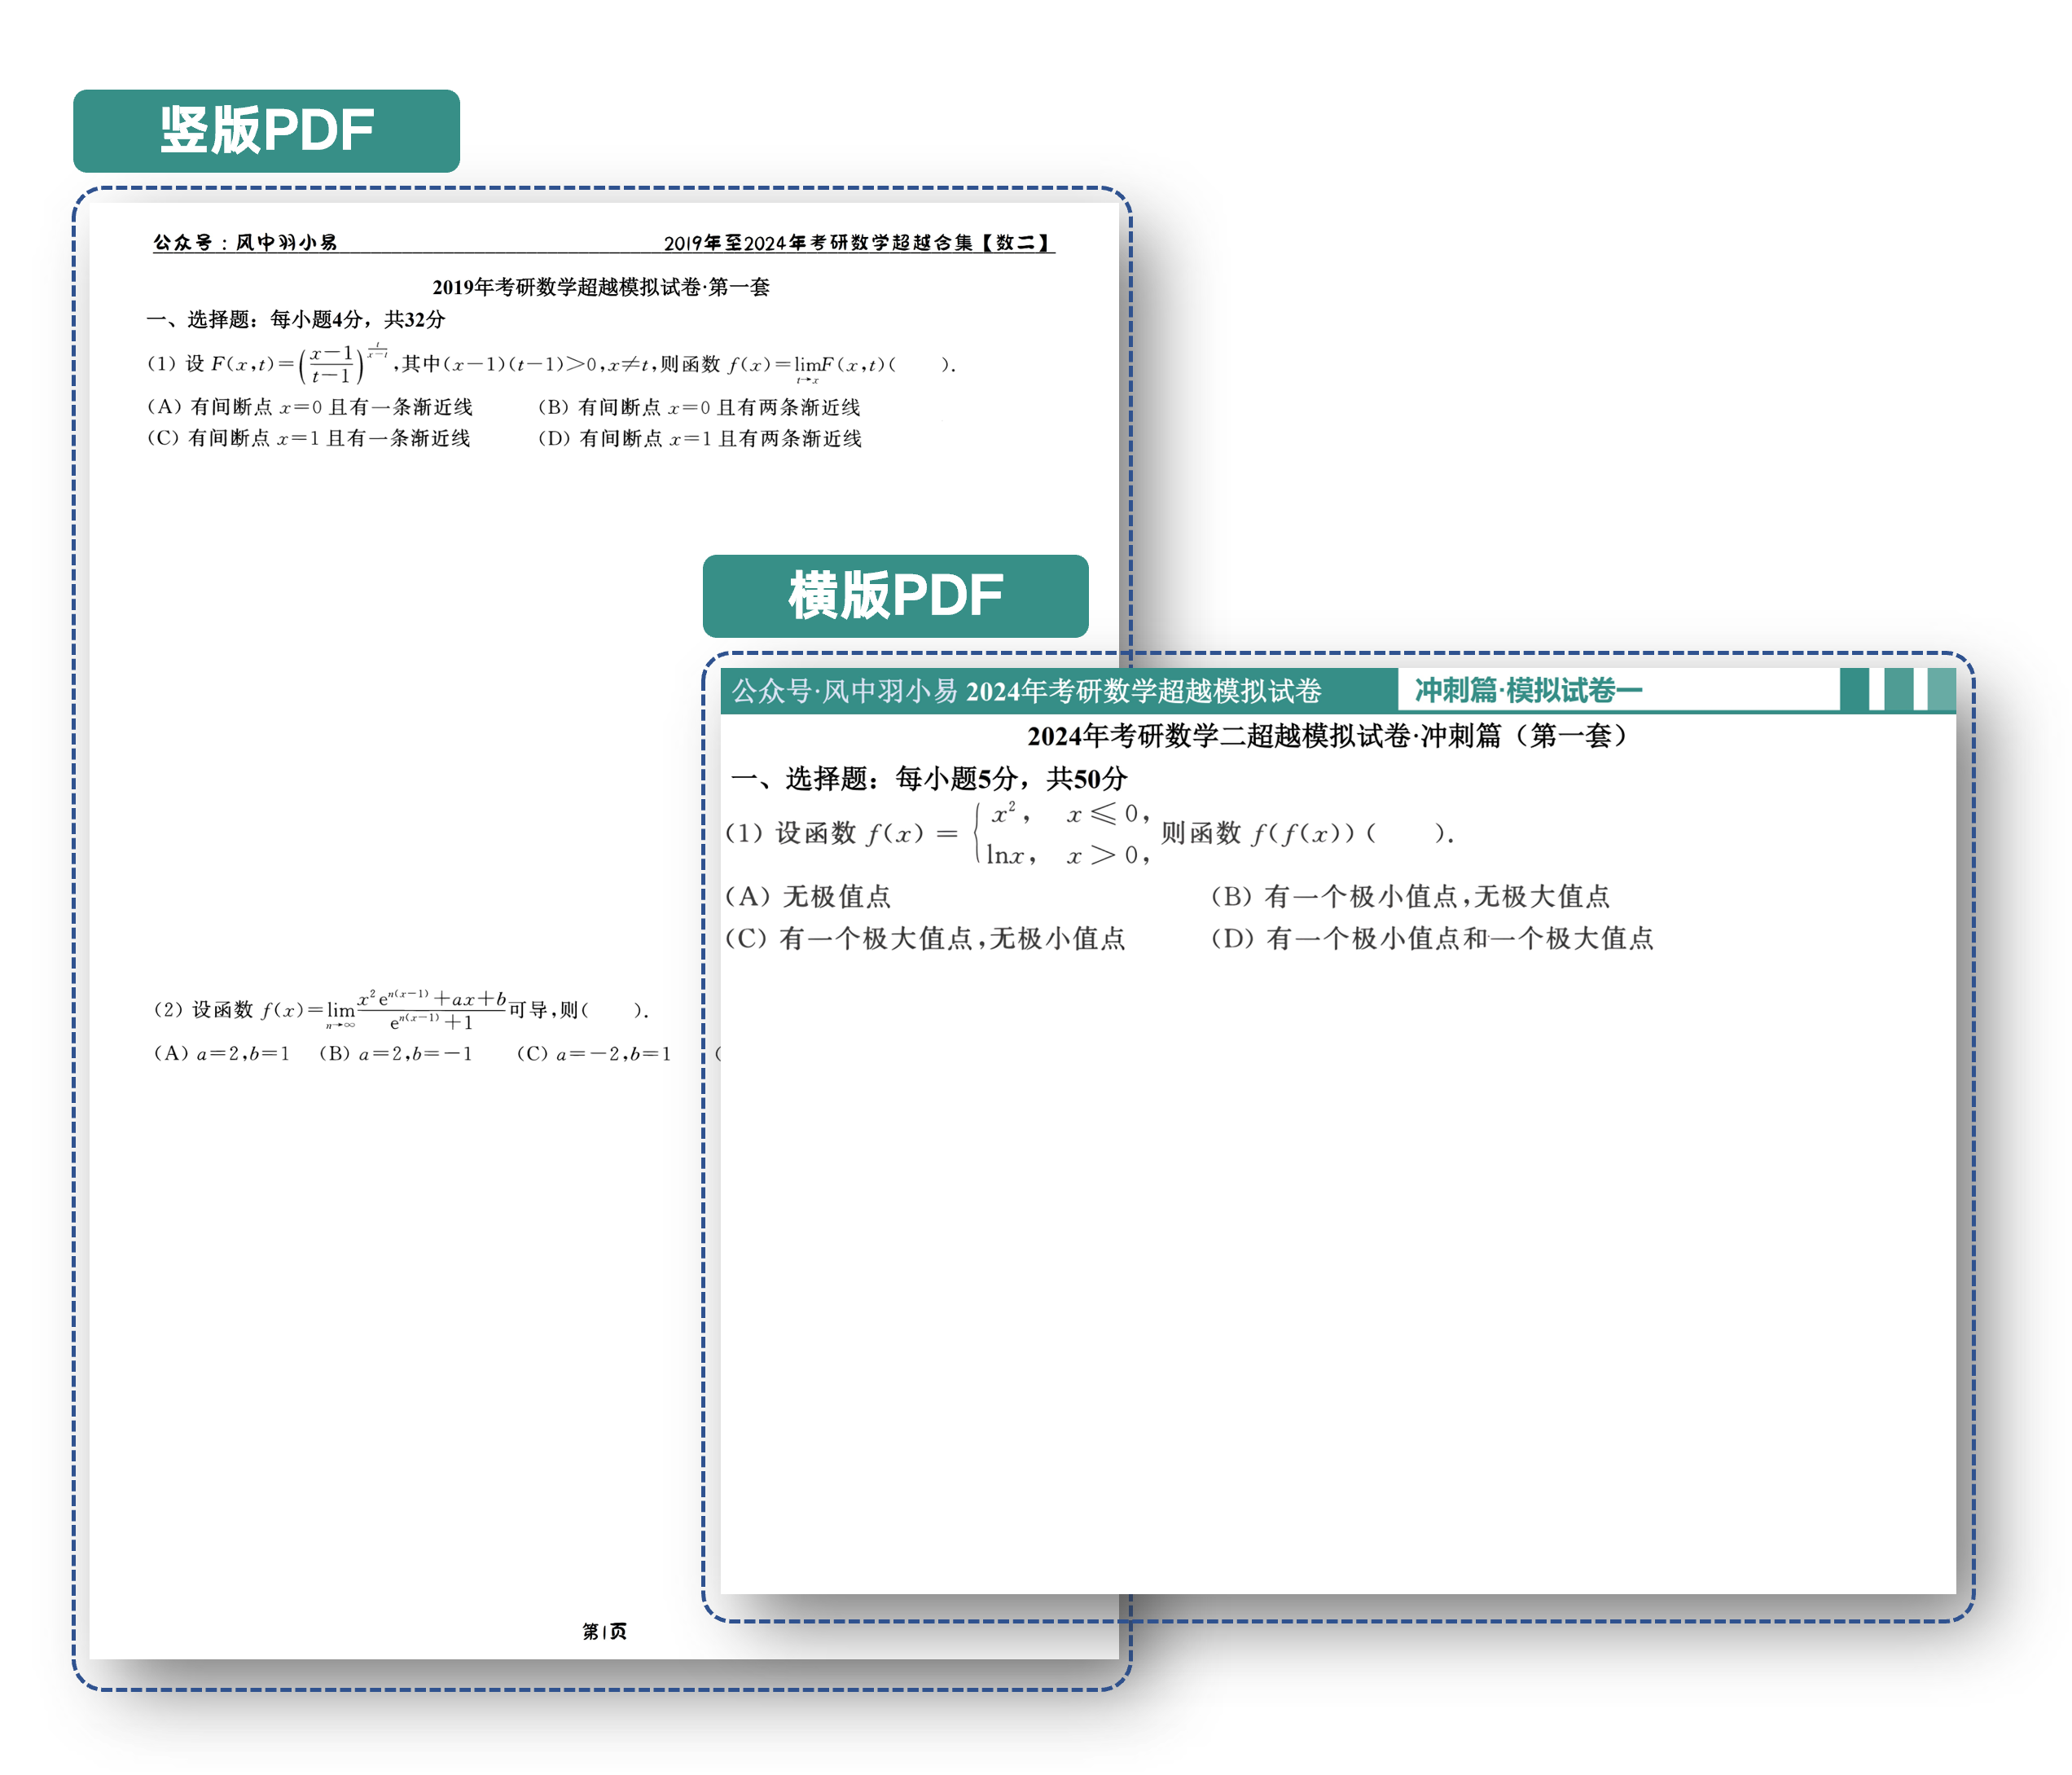Choose answer (B) 有一个极小值点,无极大值点
The height and width of the screenshot is (1775, 2072).
(x=1410, y=896)
